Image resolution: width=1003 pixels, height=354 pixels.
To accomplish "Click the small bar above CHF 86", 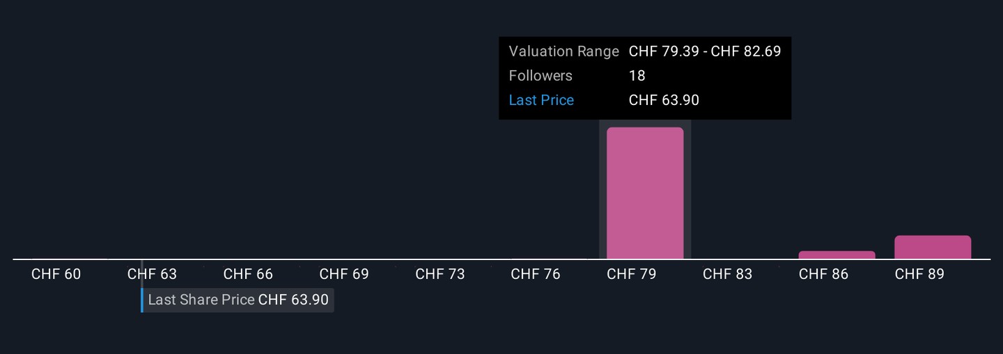I will [837, 255].
